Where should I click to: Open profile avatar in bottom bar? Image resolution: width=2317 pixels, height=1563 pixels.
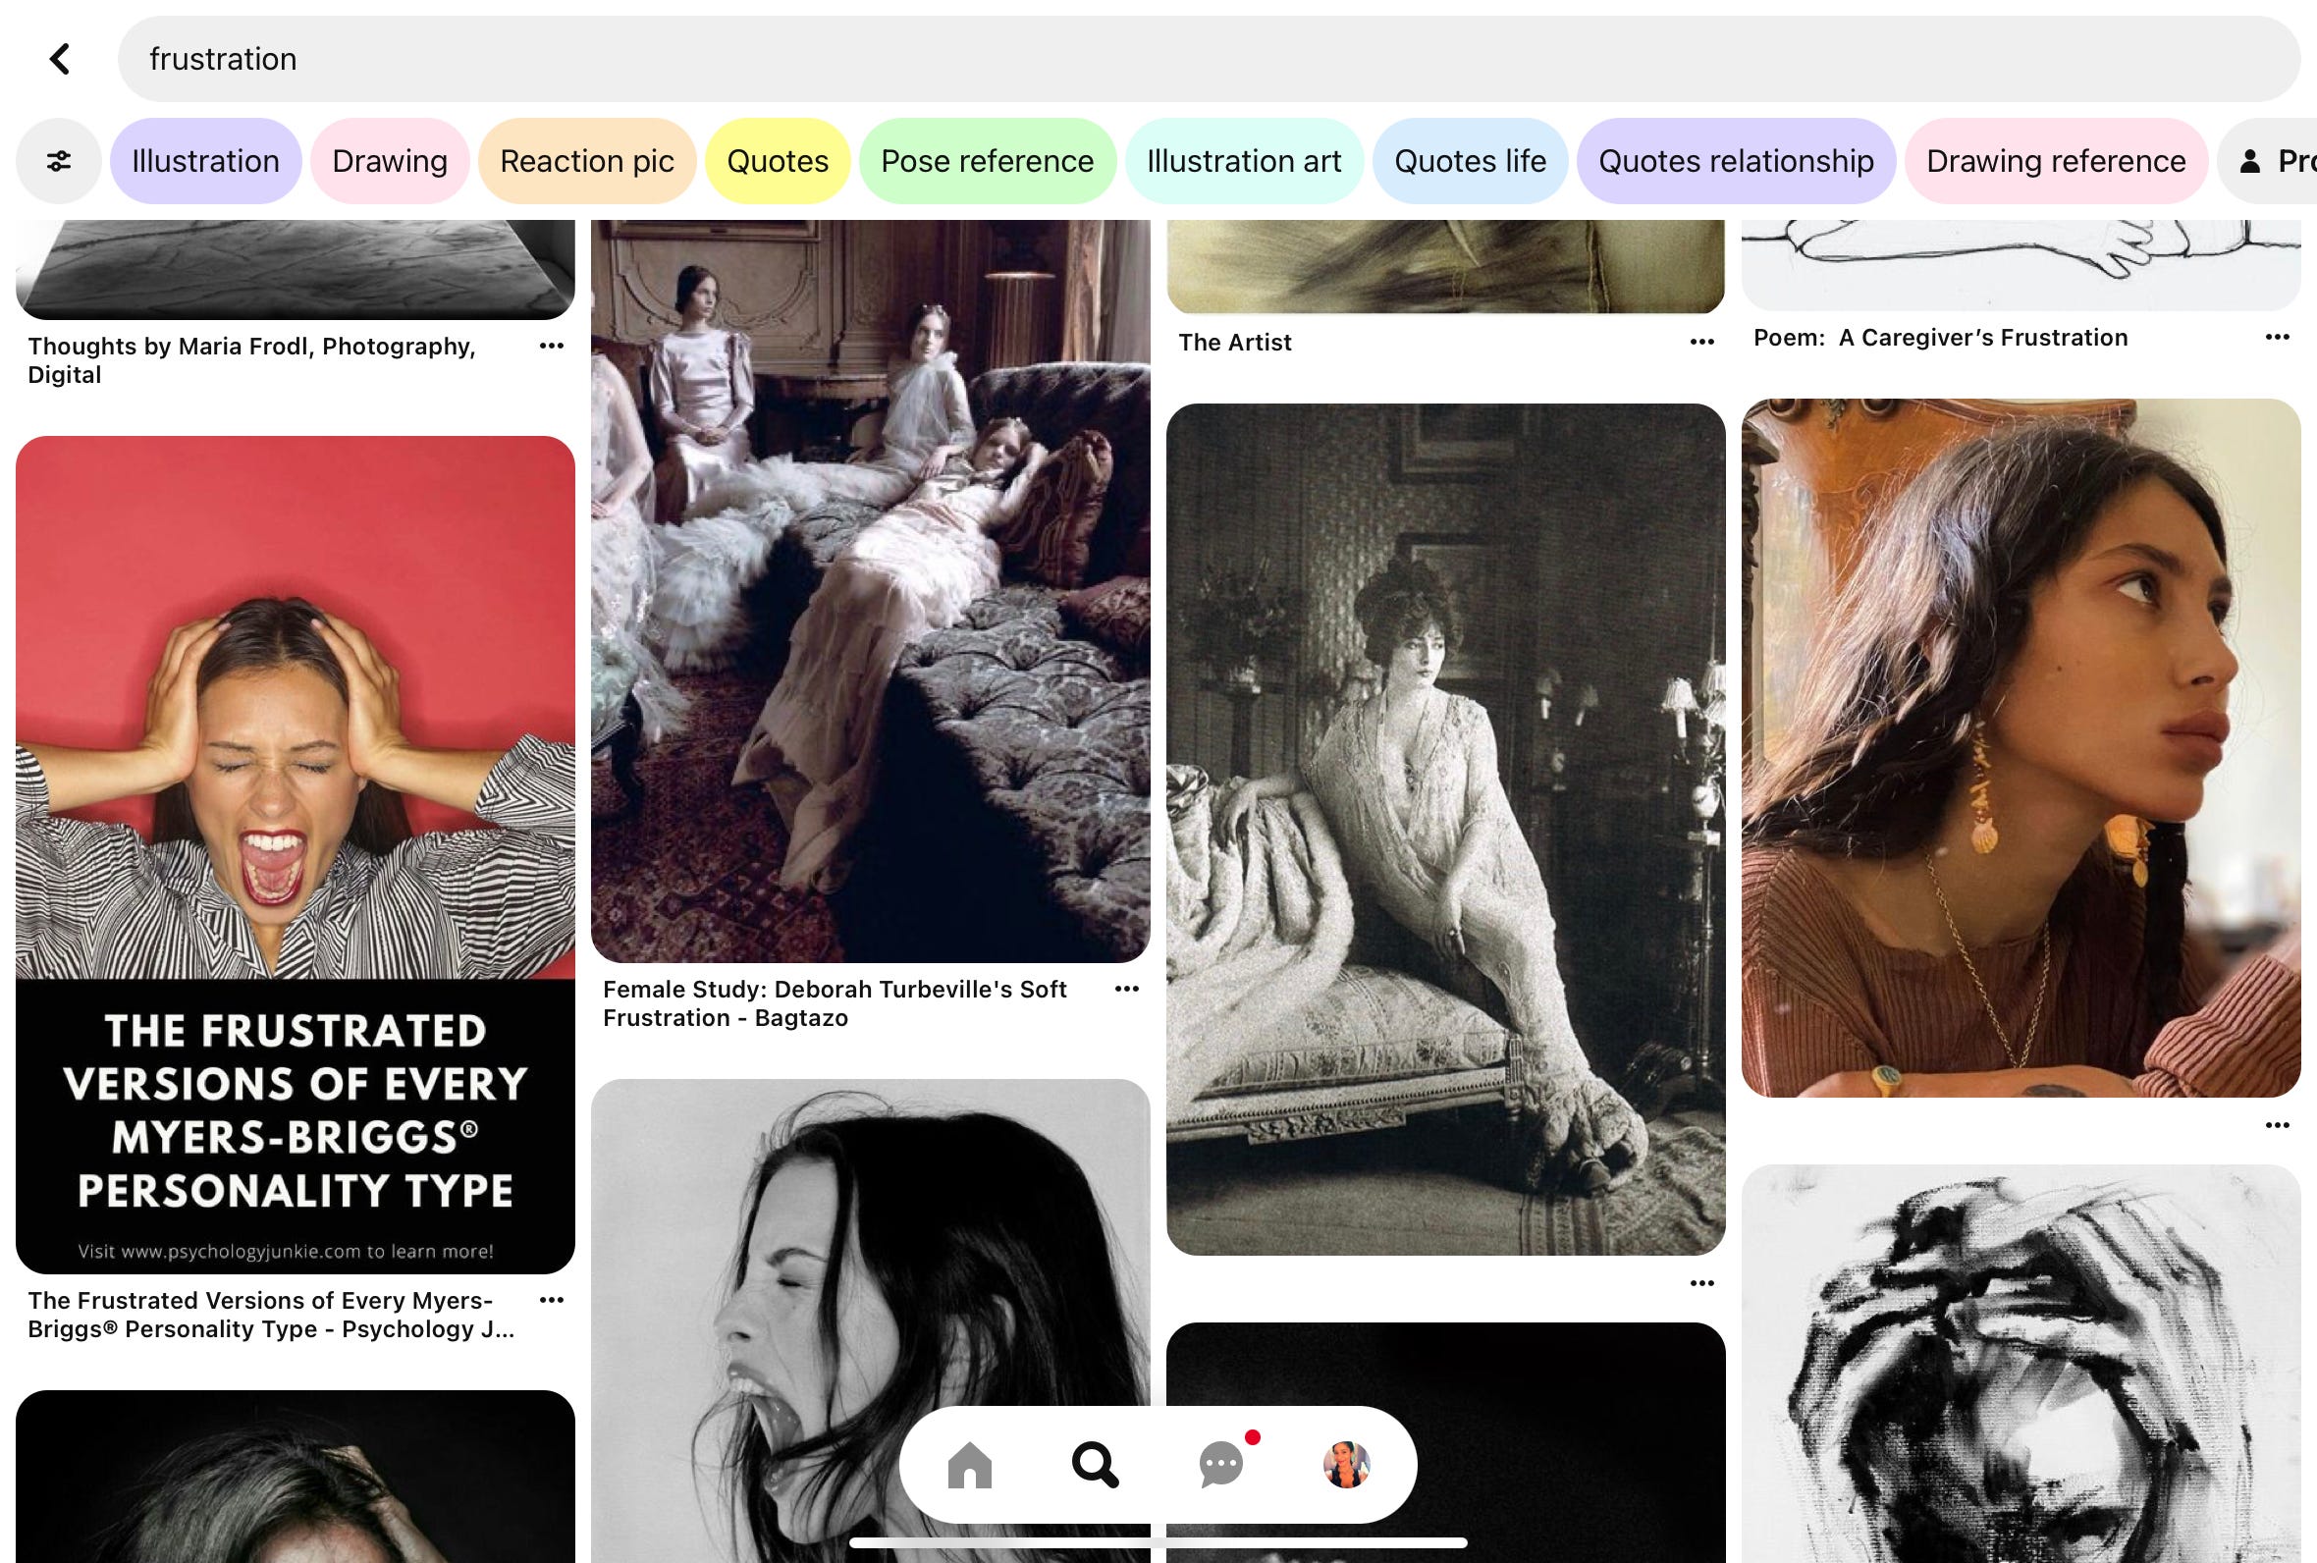pos(1346,1464)
